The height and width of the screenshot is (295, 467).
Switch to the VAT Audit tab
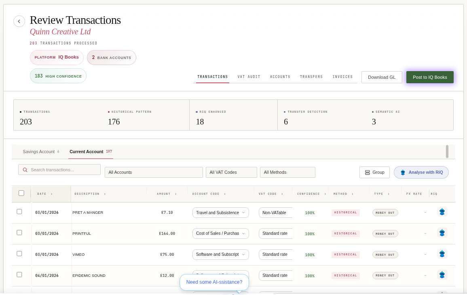(249, 77)
